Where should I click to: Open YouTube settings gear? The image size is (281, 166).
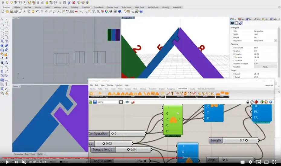250,162
